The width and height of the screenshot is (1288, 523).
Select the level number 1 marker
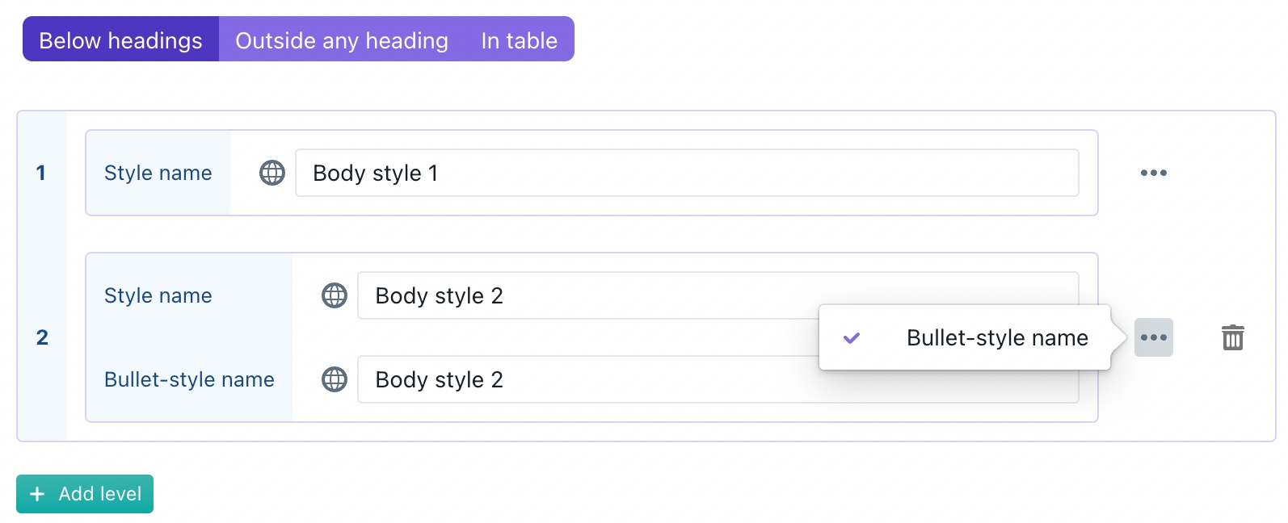tap(41, 173)
